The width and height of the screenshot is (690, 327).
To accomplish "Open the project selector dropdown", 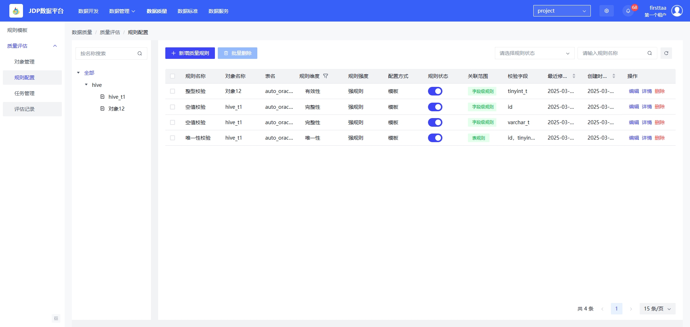I will point(562,11).
